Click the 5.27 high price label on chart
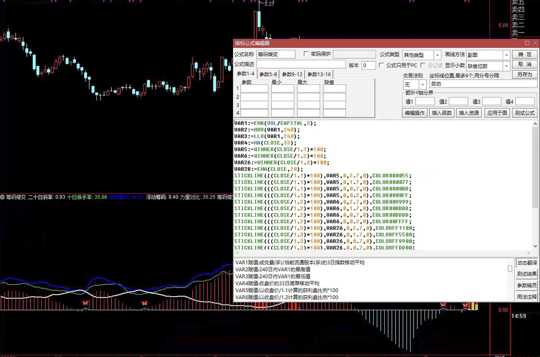 (269, 4)
